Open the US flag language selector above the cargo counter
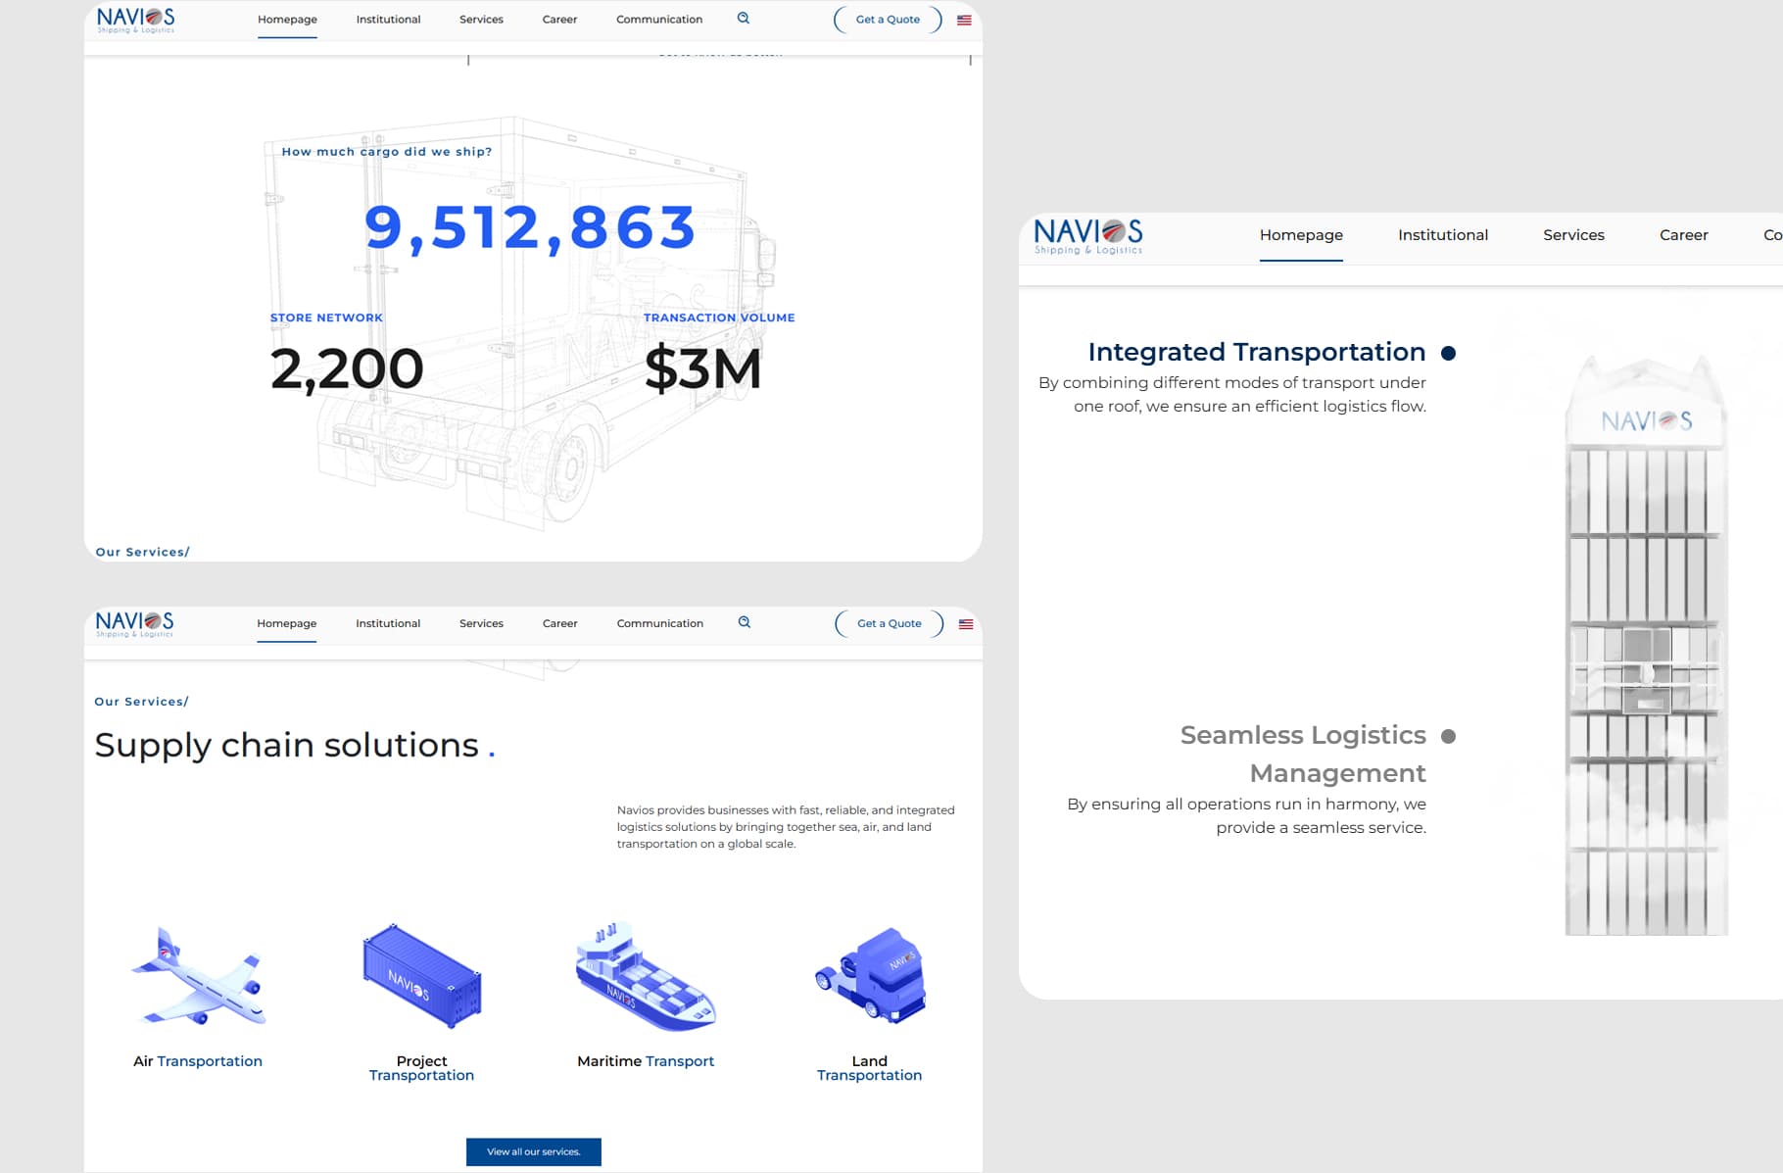The image size is (1783, 1173). tap(964, 20)
